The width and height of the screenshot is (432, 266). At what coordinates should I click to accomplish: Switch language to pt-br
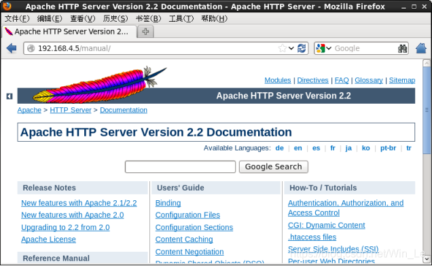[x=388, y=148]
